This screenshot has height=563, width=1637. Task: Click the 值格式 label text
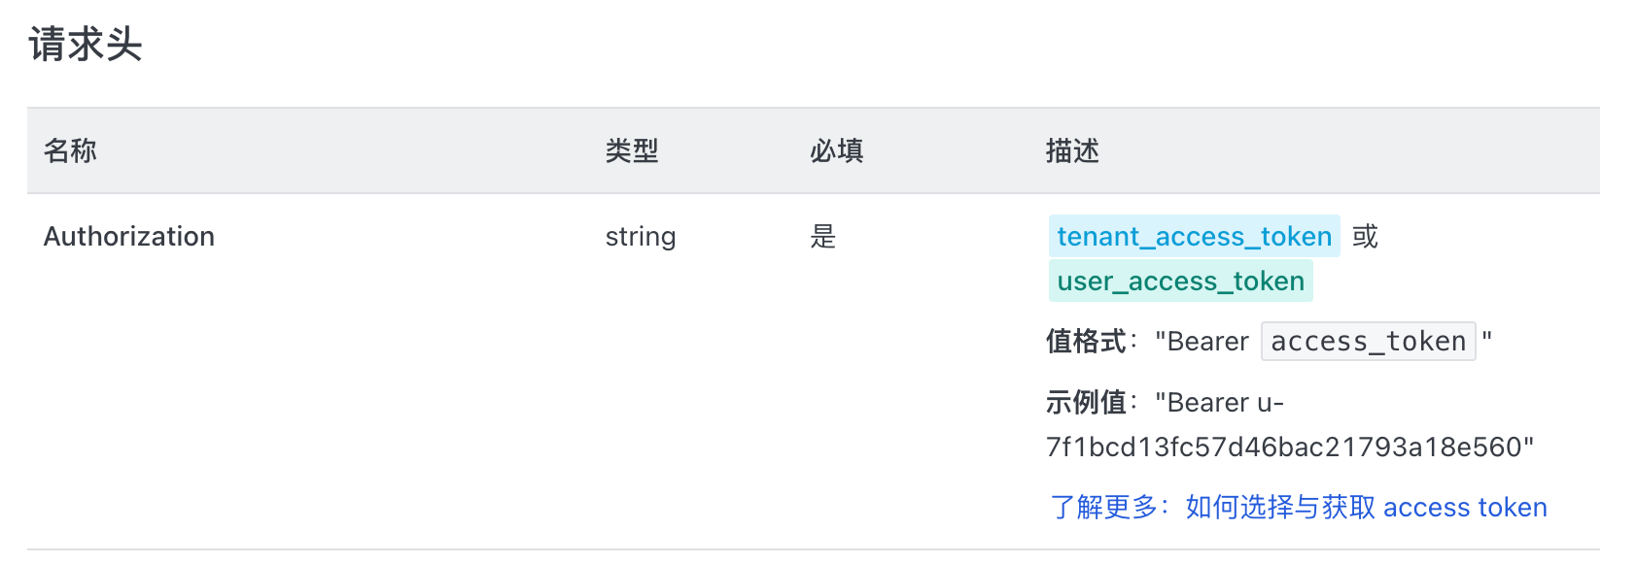[1086, 341]
